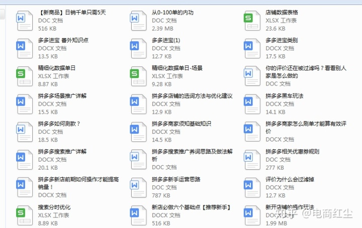Click the 拼多多搜索推广养词思路及做法解析 icon

click(x=138, y=160)
